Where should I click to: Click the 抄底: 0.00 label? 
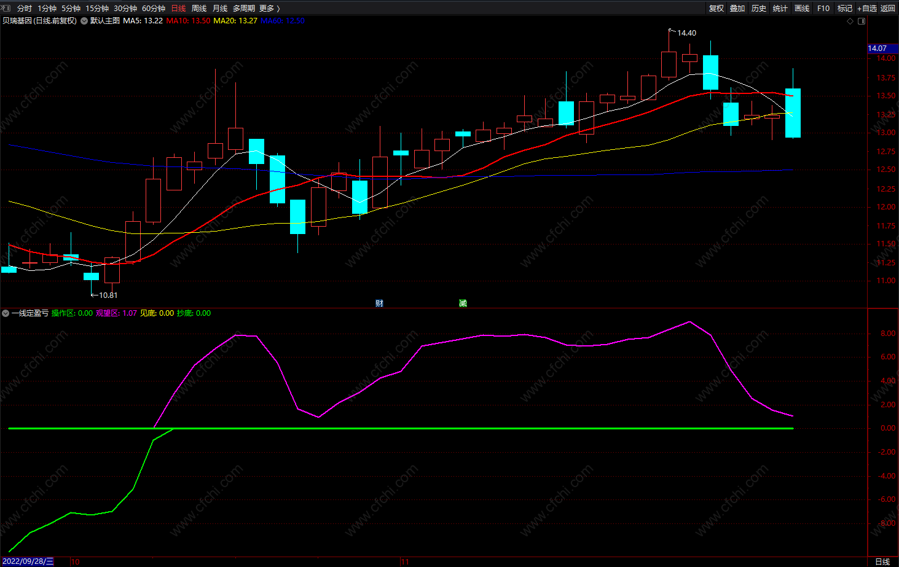coord(194,313)
